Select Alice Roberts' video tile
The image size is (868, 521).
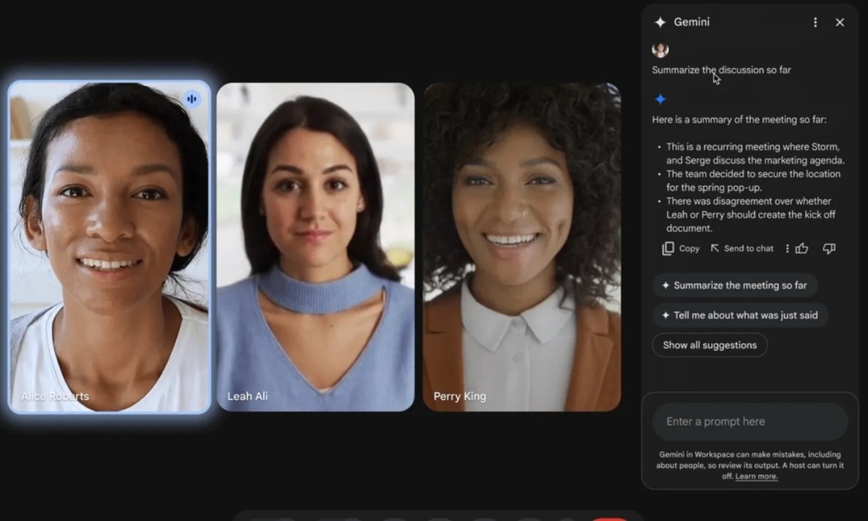[x=109, y=247]
